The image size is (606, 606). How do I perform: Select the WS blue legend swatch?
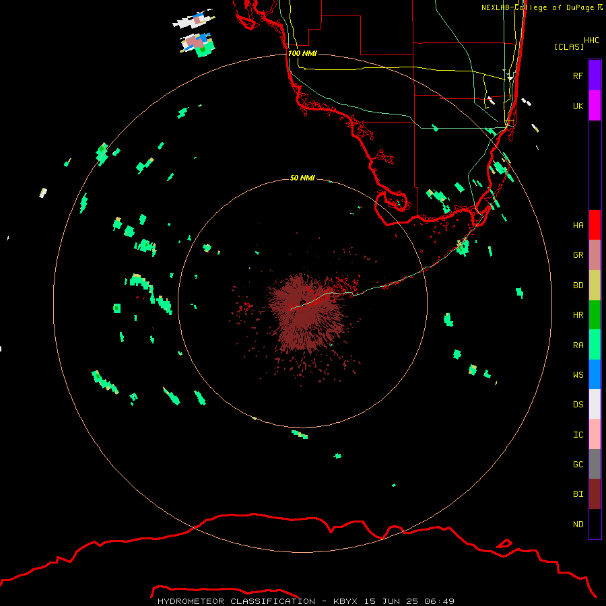tap(595, 374)
